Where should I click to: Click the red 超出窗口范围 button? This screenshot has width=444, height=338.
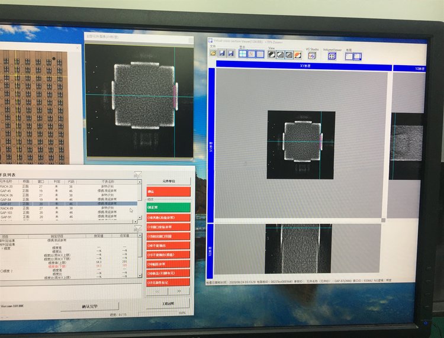click(x=169, y=236)
